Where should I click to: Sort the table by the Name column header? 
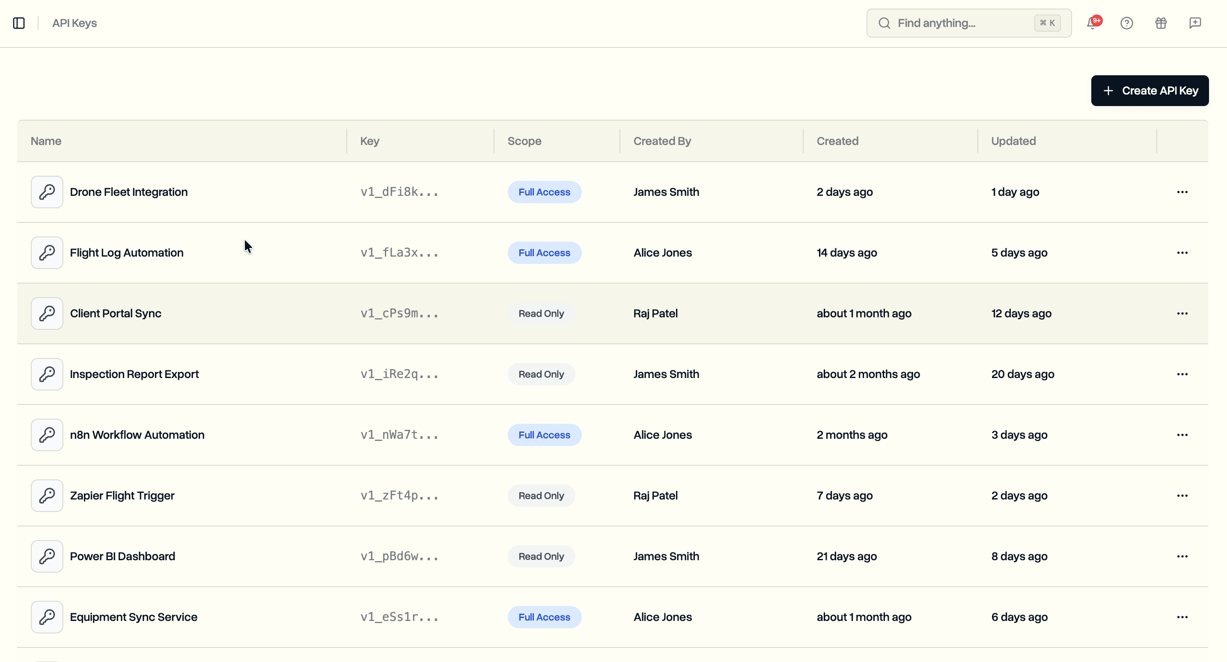click(46, 141)
